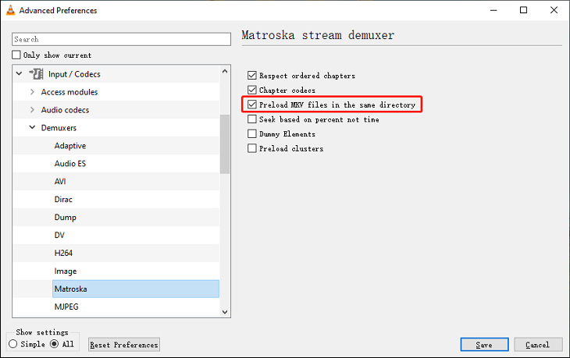Select Image demuxer entry
The height and width of the screenshot is (358, 570).
(x=66, y=271)
